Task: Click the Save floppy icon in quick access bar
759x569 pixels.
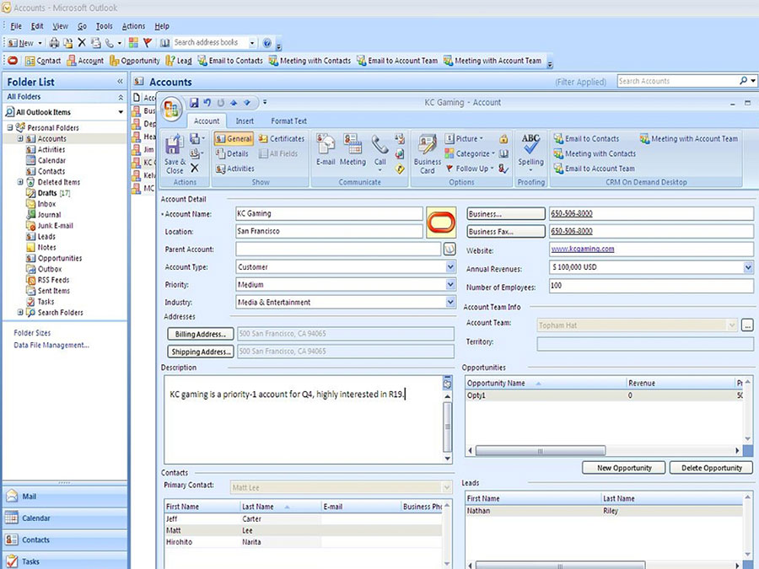Action: 194,103
